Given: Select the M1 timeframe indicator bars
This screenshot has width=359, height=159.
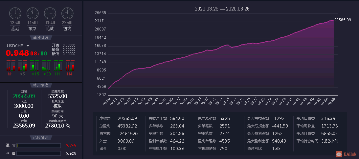Looking at the screenshot, I should point(11,66).
